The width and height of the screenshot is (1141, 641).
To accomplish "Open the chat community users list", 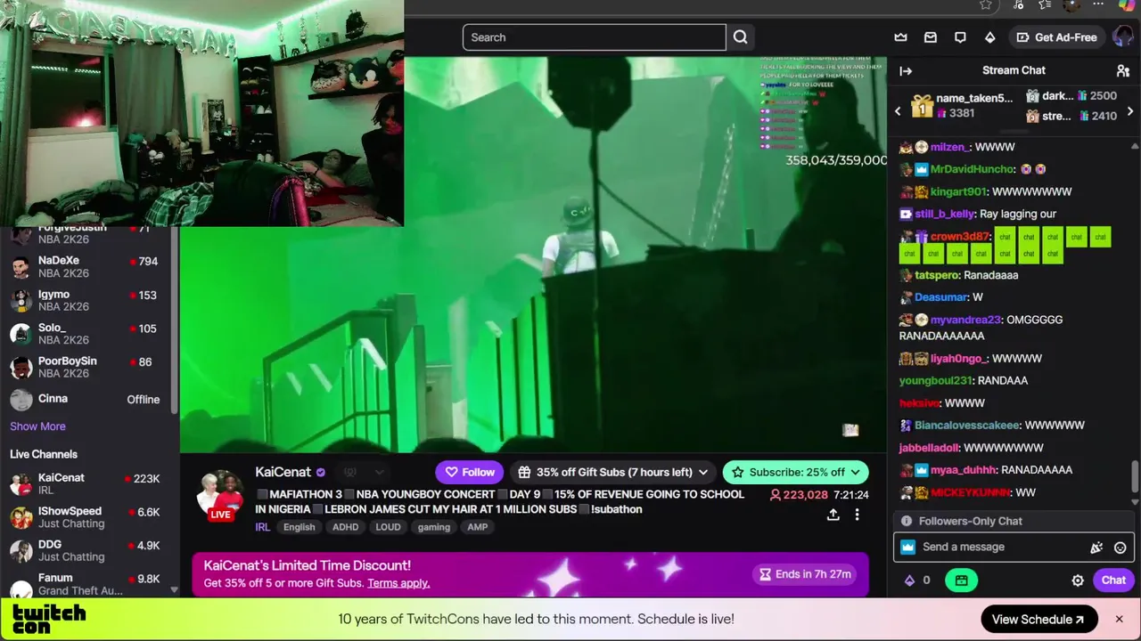I will point(1123,70).
